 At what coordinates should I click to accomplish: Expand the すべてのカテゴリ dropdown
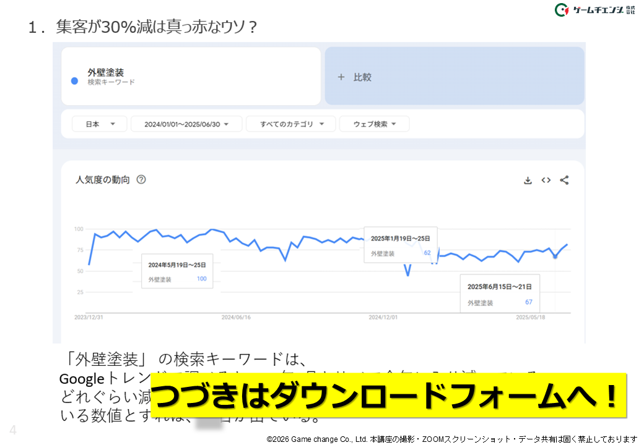coord(291,124)
